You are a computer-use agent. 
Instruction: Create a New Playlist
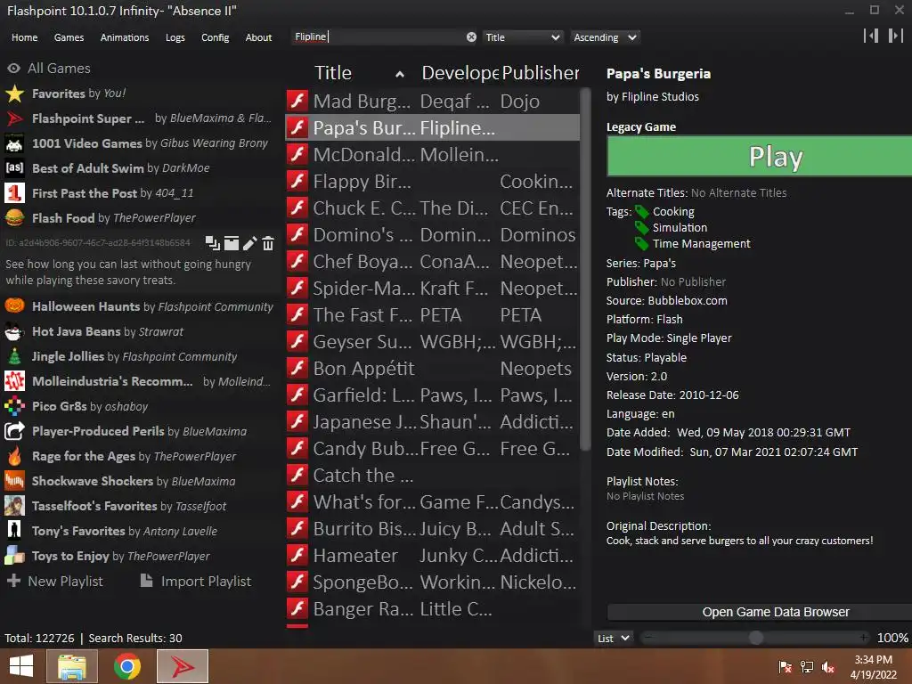pos(55,581)
